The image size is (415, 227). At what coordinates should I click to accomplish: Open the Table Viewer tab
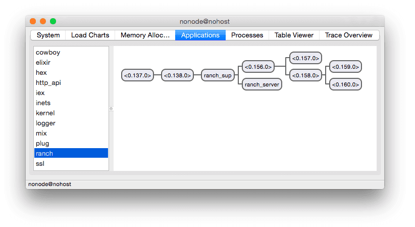(294, 35)
